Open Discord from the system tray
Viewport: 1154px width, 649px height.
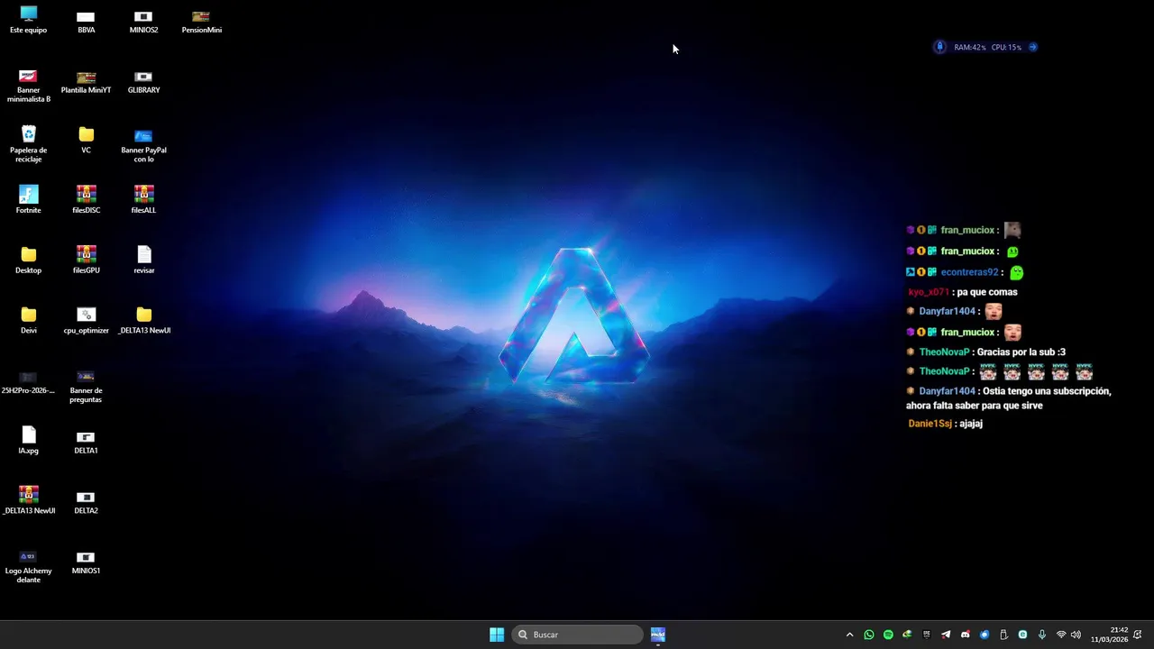pos(966,635)
